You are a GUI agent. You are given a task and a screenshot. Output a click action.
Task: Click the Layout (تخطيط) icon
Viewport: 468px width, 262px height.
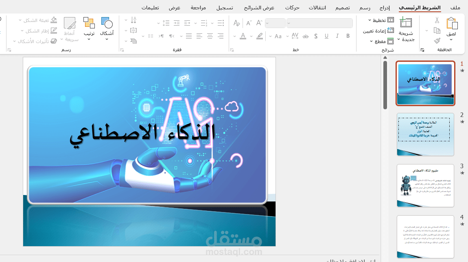[x=391, y=19]
